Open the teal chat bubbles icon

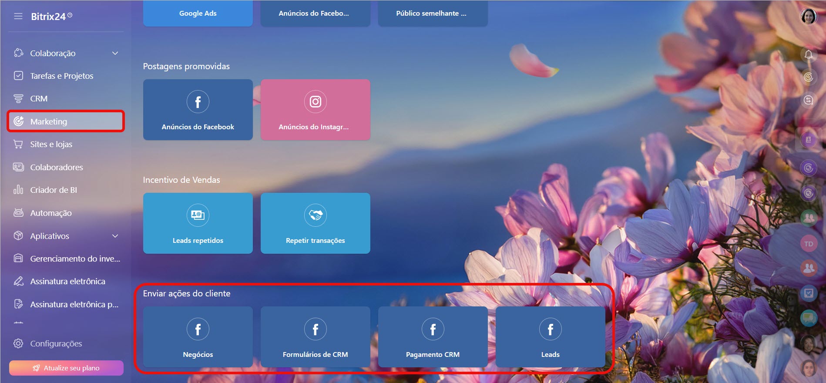(809, 318)
